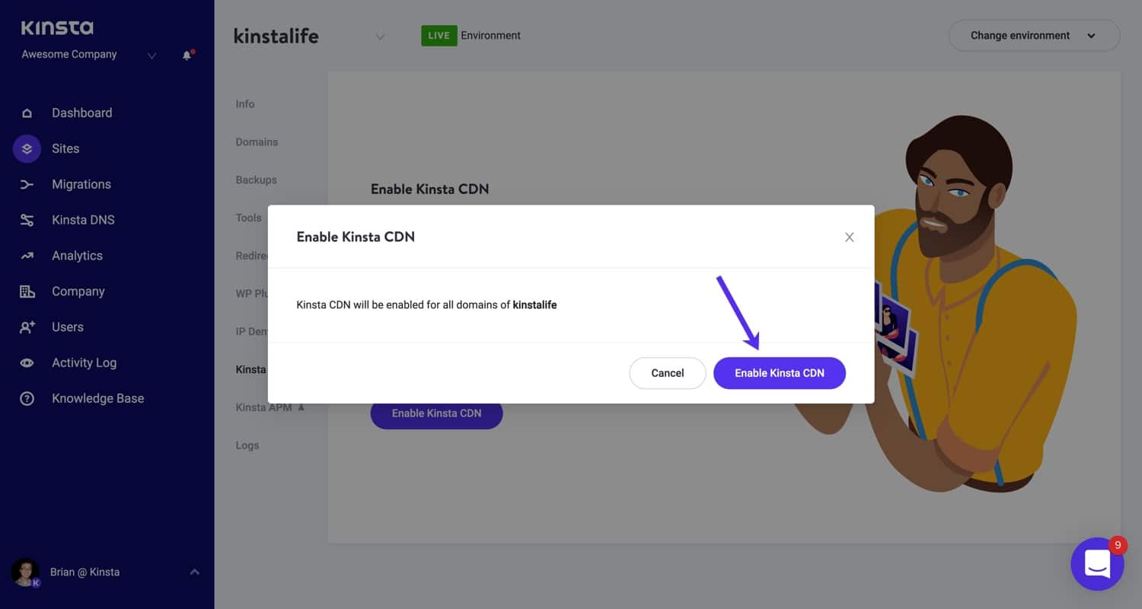Open the Change environment dropdown

(1034, 35)
